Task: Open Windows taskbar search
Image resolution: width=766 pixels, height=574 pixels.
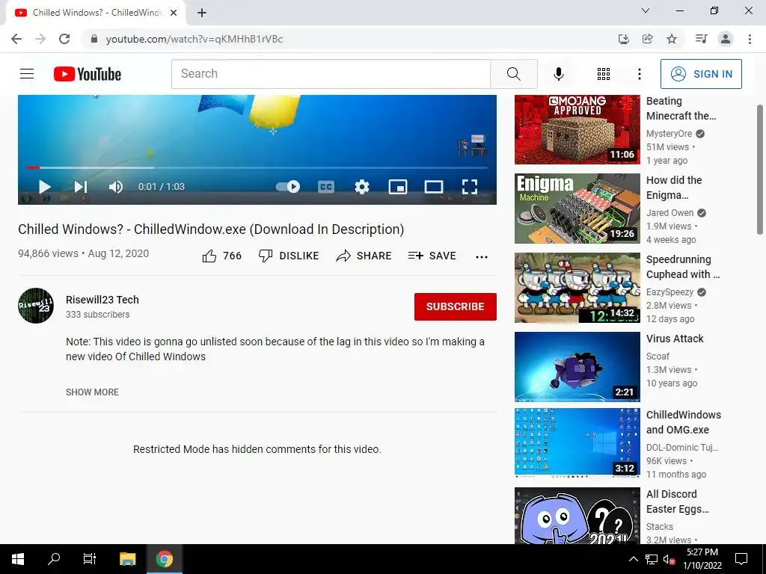Action: click(x=54, y=559)
